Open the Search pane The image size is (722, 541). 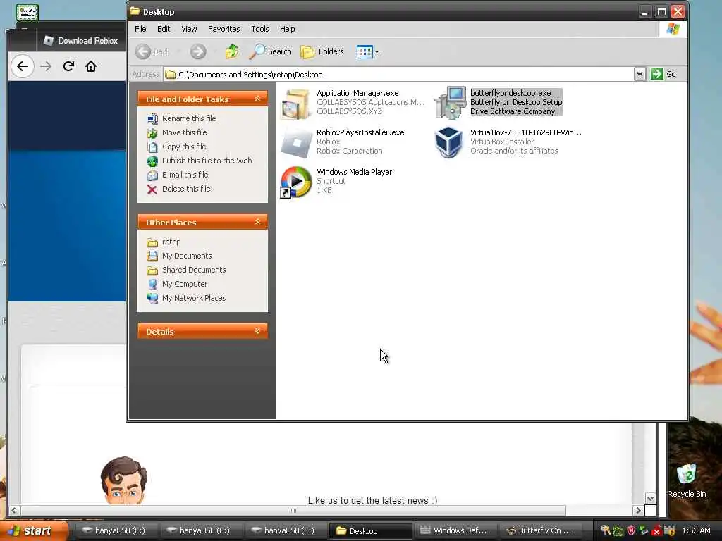270,51
